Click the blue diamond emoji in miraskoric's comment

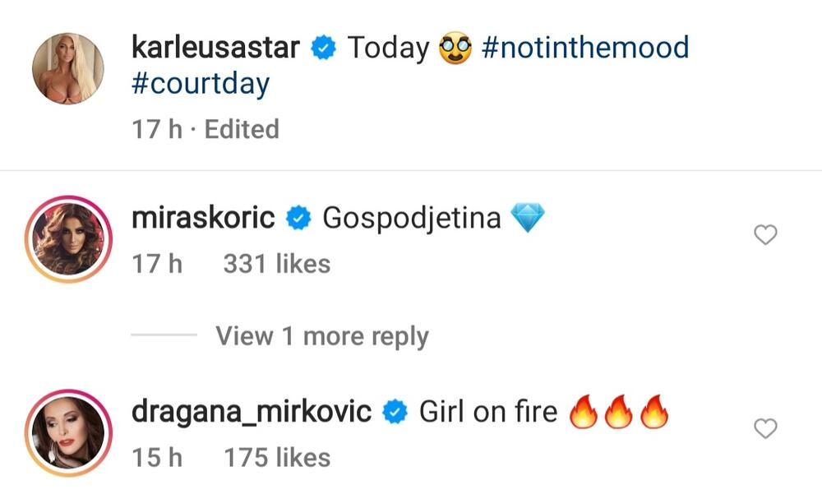[x=529, y=216]
